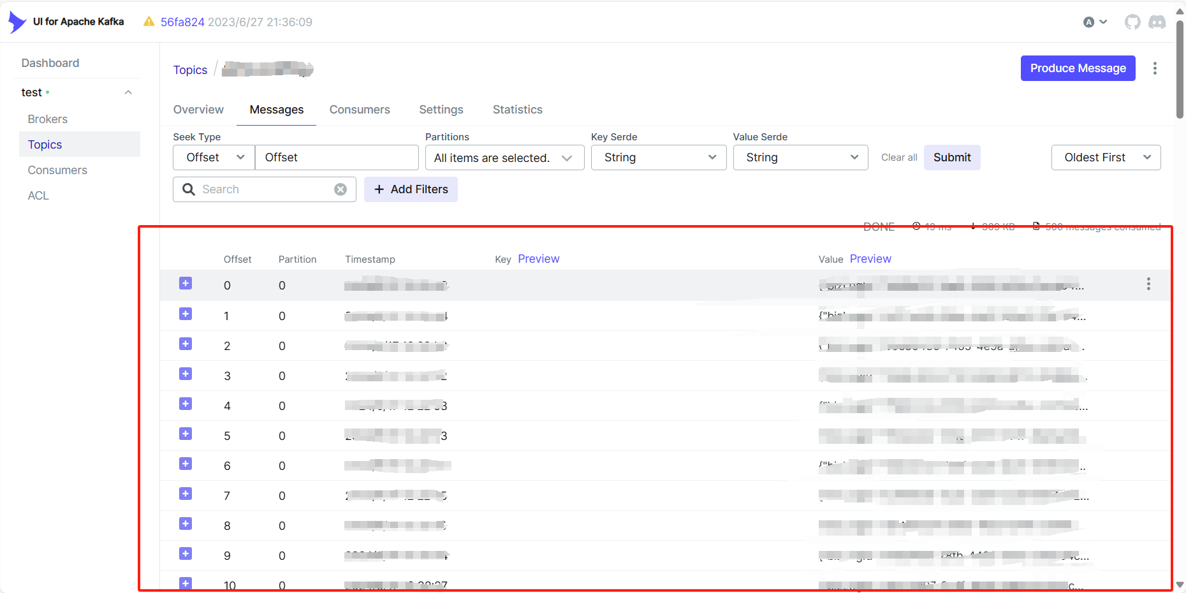Open the GitHub icon link
This screenshot has width=1186, height=593.
[1132, 22]
